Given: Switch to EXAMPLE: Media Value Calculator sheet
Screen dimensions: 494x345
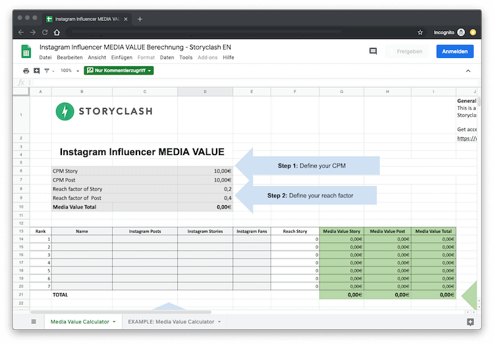Looking at the screenshot, I should (x=171, y=322).
